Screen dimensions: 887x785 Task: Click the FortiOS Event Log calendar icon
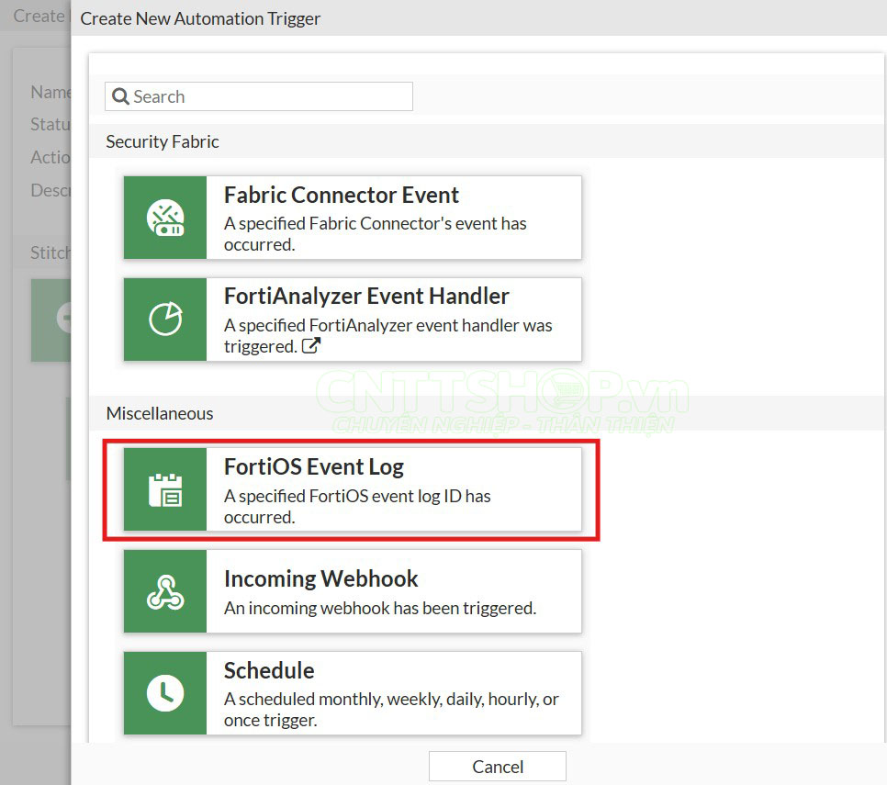coord(165,489)
